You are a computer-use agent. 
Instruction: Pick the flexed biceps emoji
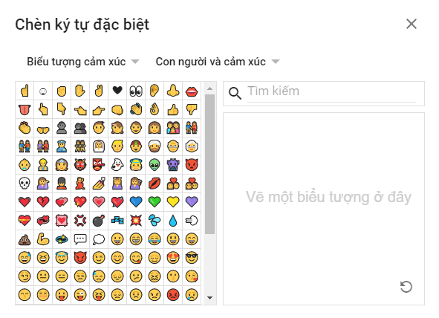pyautogui.click(x=43, y=239)
